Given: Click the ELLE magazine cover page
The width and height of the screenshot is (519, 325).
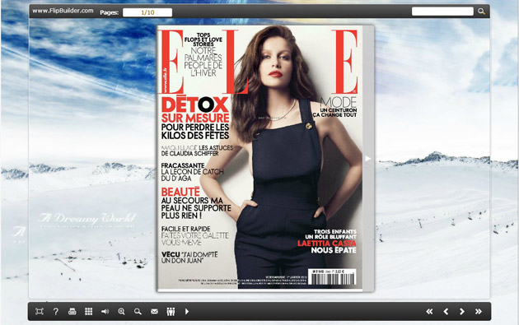Looking at the screenshot, I should 259,158.
